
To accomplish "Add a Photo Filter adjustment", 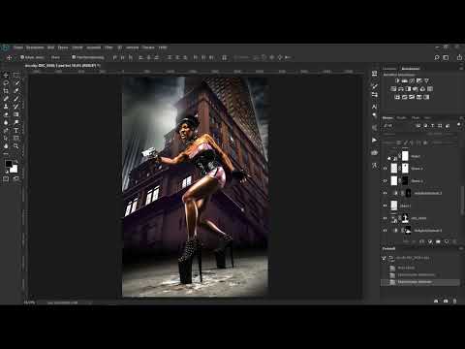I will pyautogui.click(x=416, y=89).
